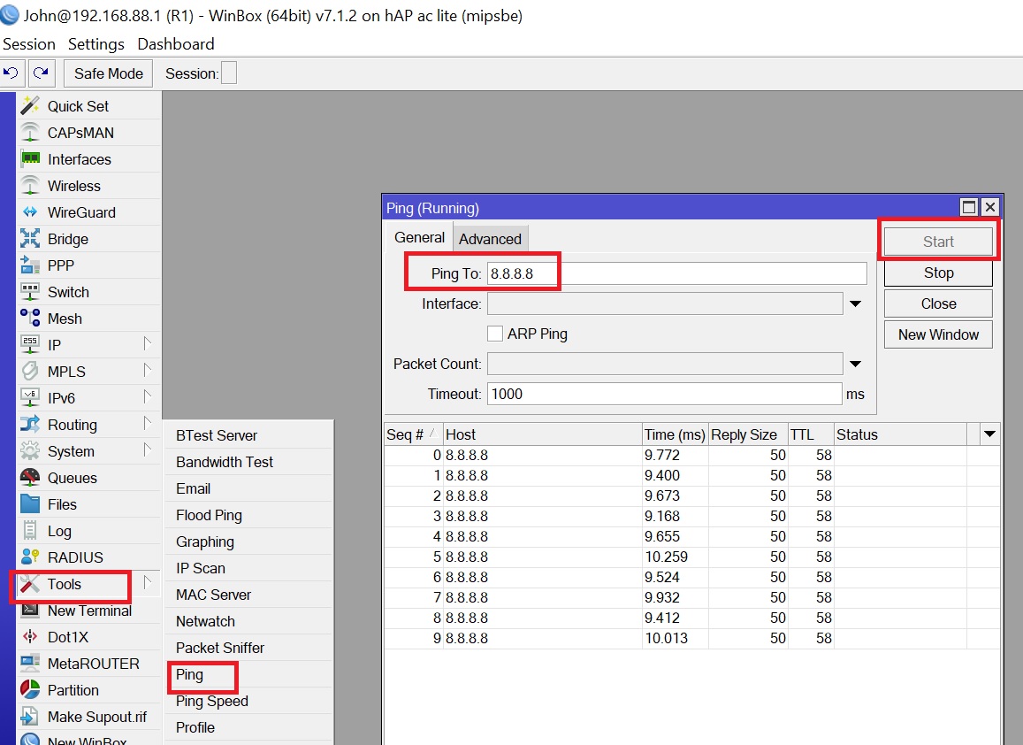1023x745 pixels.
Task: Expand the MPLS submenu arrow
Action: [148, 370]
